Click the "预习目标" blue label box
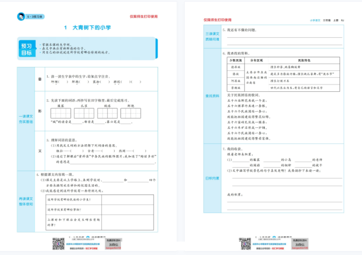Viewport: 362px width, 255px height. (x=27, y=49)
